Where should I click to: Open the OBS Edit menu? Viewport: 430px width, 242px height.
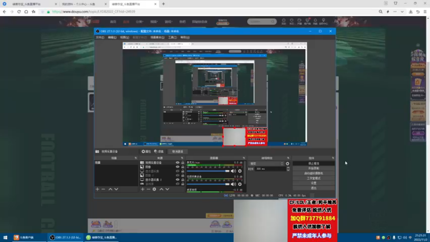(112, 37)
